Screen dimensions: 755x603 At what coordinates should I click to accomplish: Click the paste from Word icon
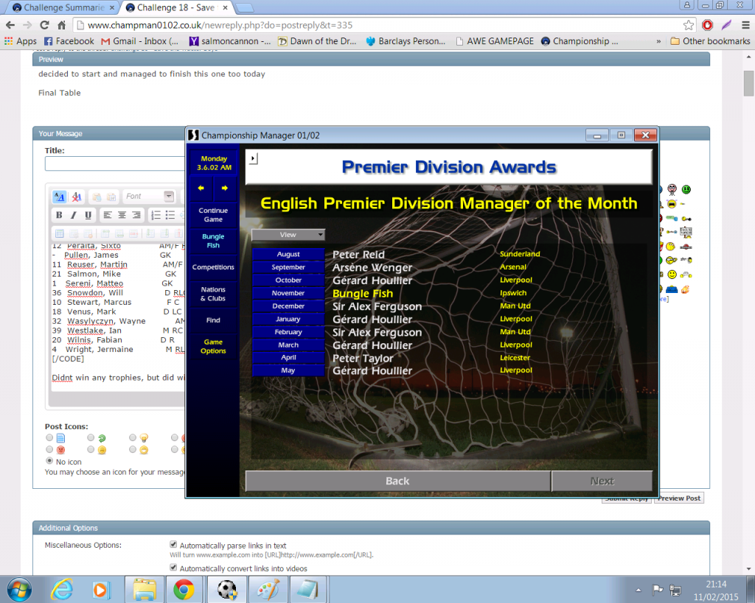point(111,197)
